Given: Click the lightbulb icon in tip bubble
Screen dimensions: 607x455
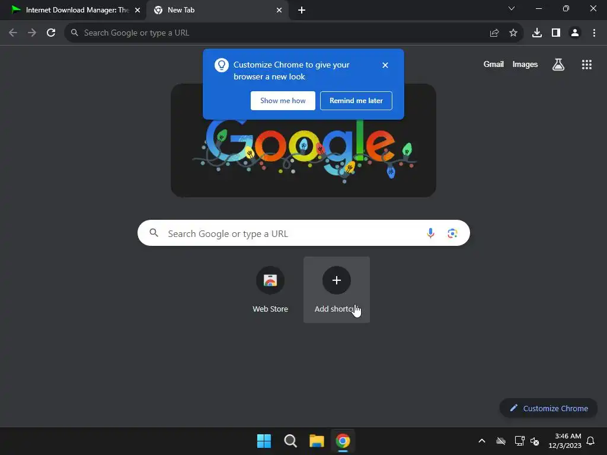Looking at the screenshot, I should (222, 65).
